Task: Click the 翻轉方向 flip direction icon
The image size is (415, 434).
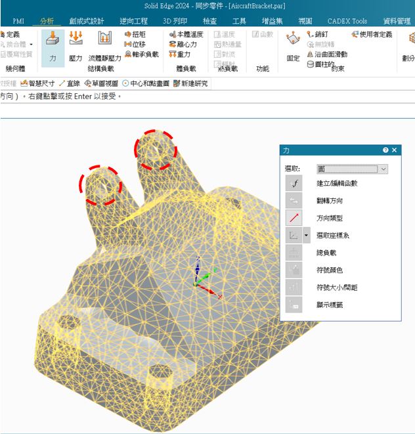Action: coord(294,200)
